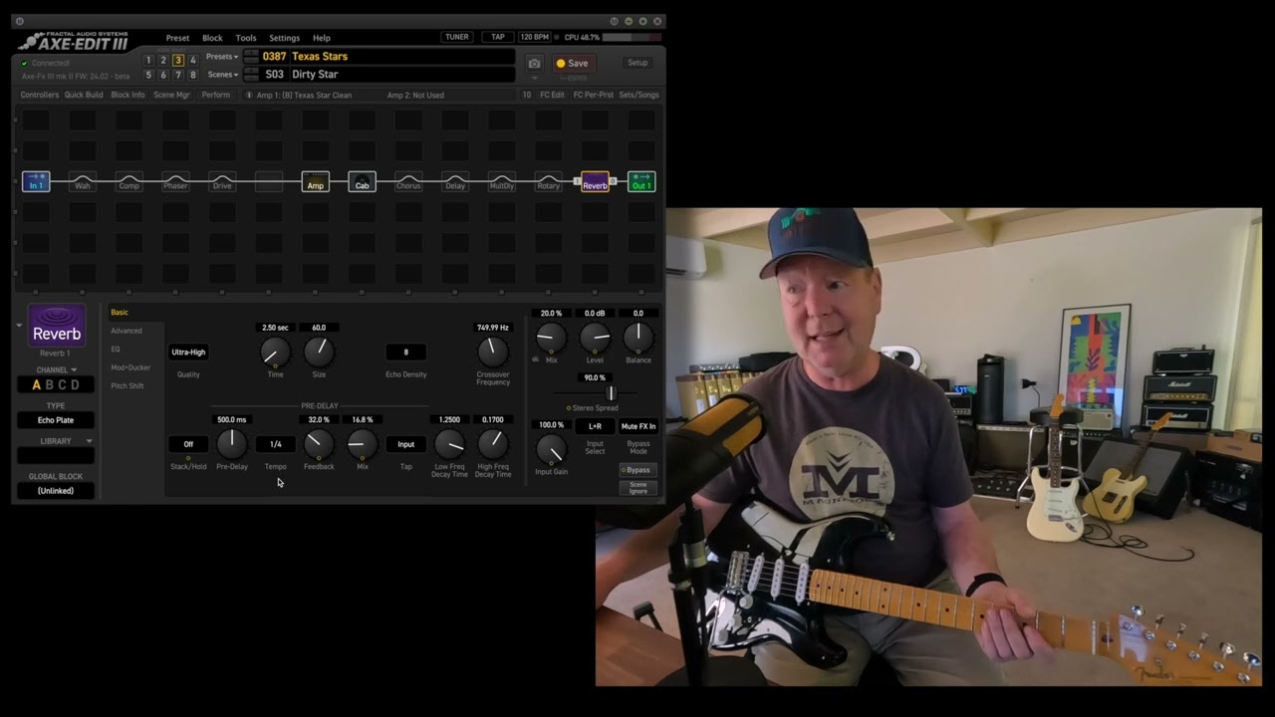Click the large purple Reverb block icon
Screen dimensions: 1275x717
click(x=57, y=327)
